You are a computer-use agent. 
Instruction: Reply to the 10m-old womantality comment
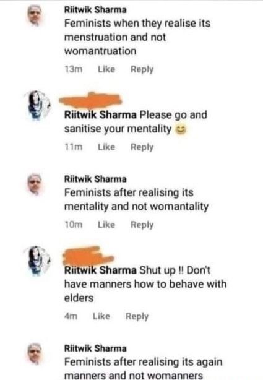click(x=142, y=225)
